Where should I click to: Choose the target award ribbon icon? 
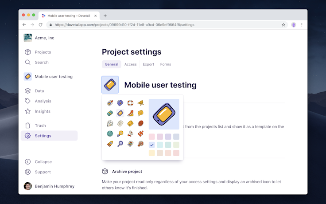point(140,144)
